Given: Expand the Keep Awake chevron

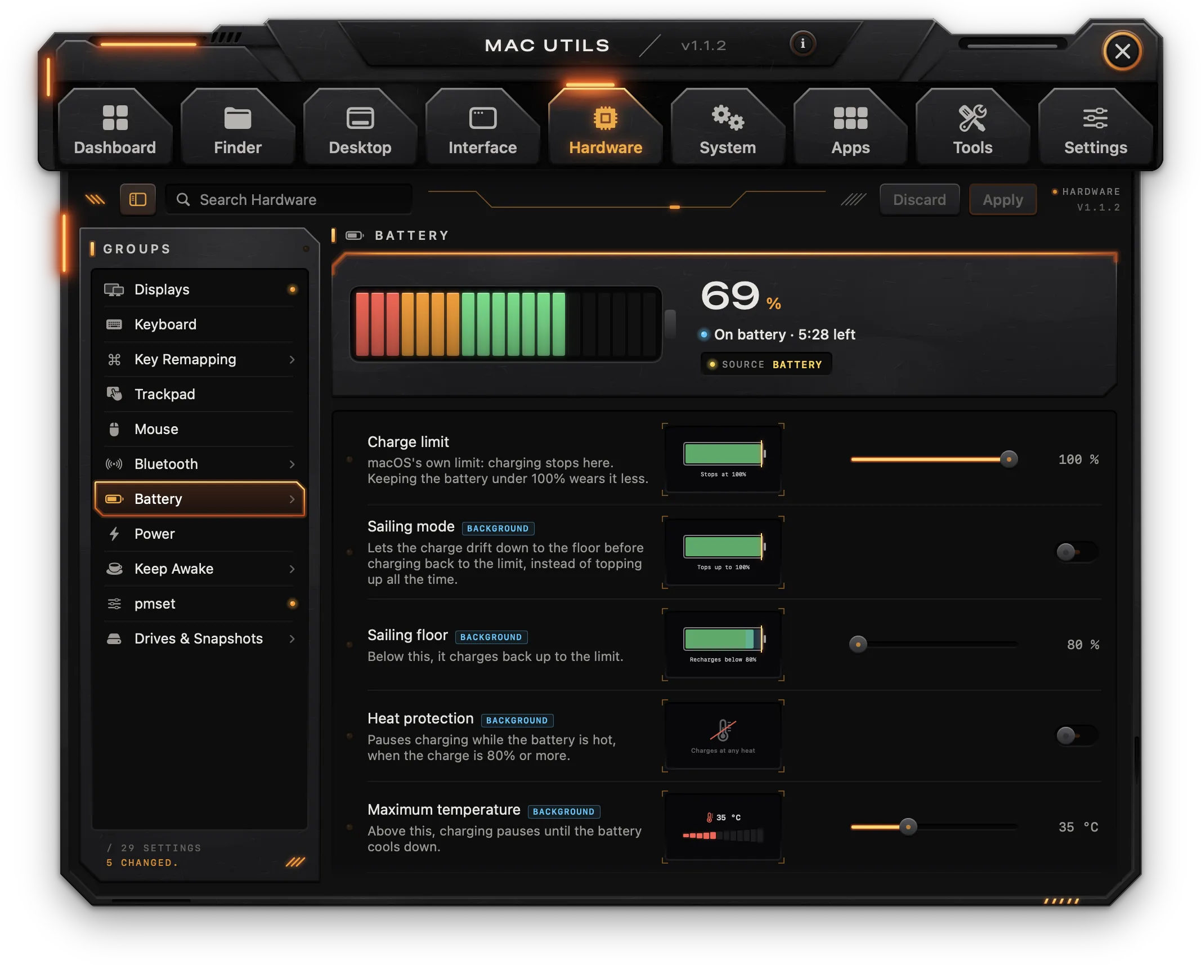Looking at the screenshot, I should pos(292,569).
